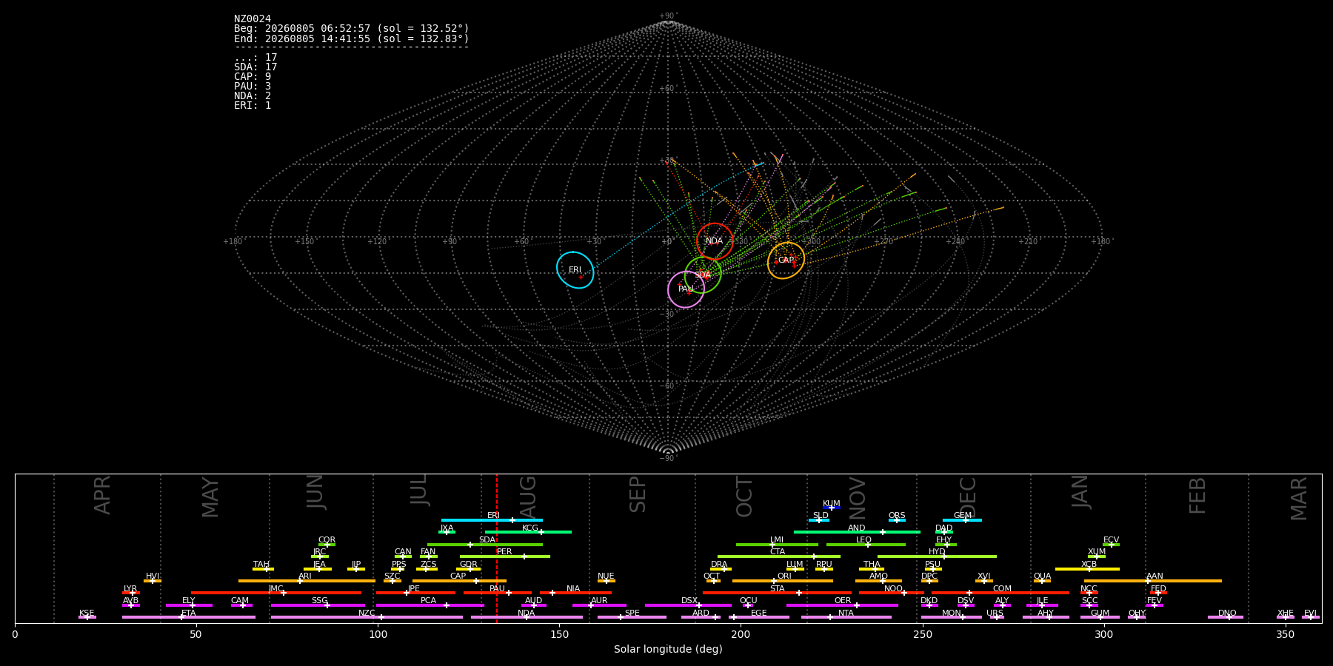Click the 'SDA: 17' legend entry
Screen dimensions: 1333x666
255,67
